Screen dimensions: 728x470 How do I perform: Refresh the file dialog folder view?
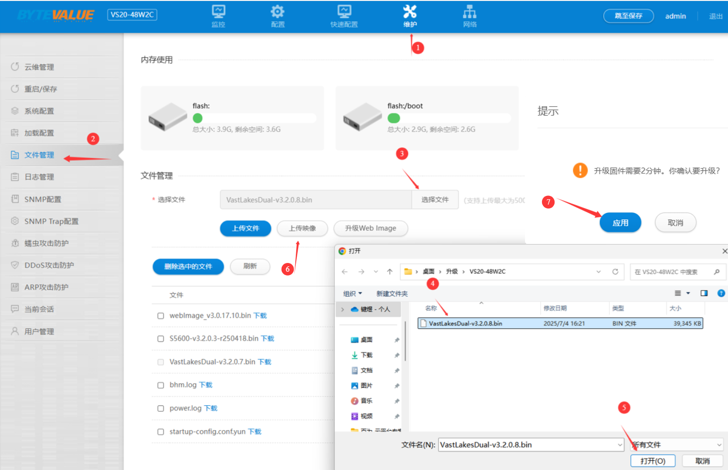coord(615,272)
